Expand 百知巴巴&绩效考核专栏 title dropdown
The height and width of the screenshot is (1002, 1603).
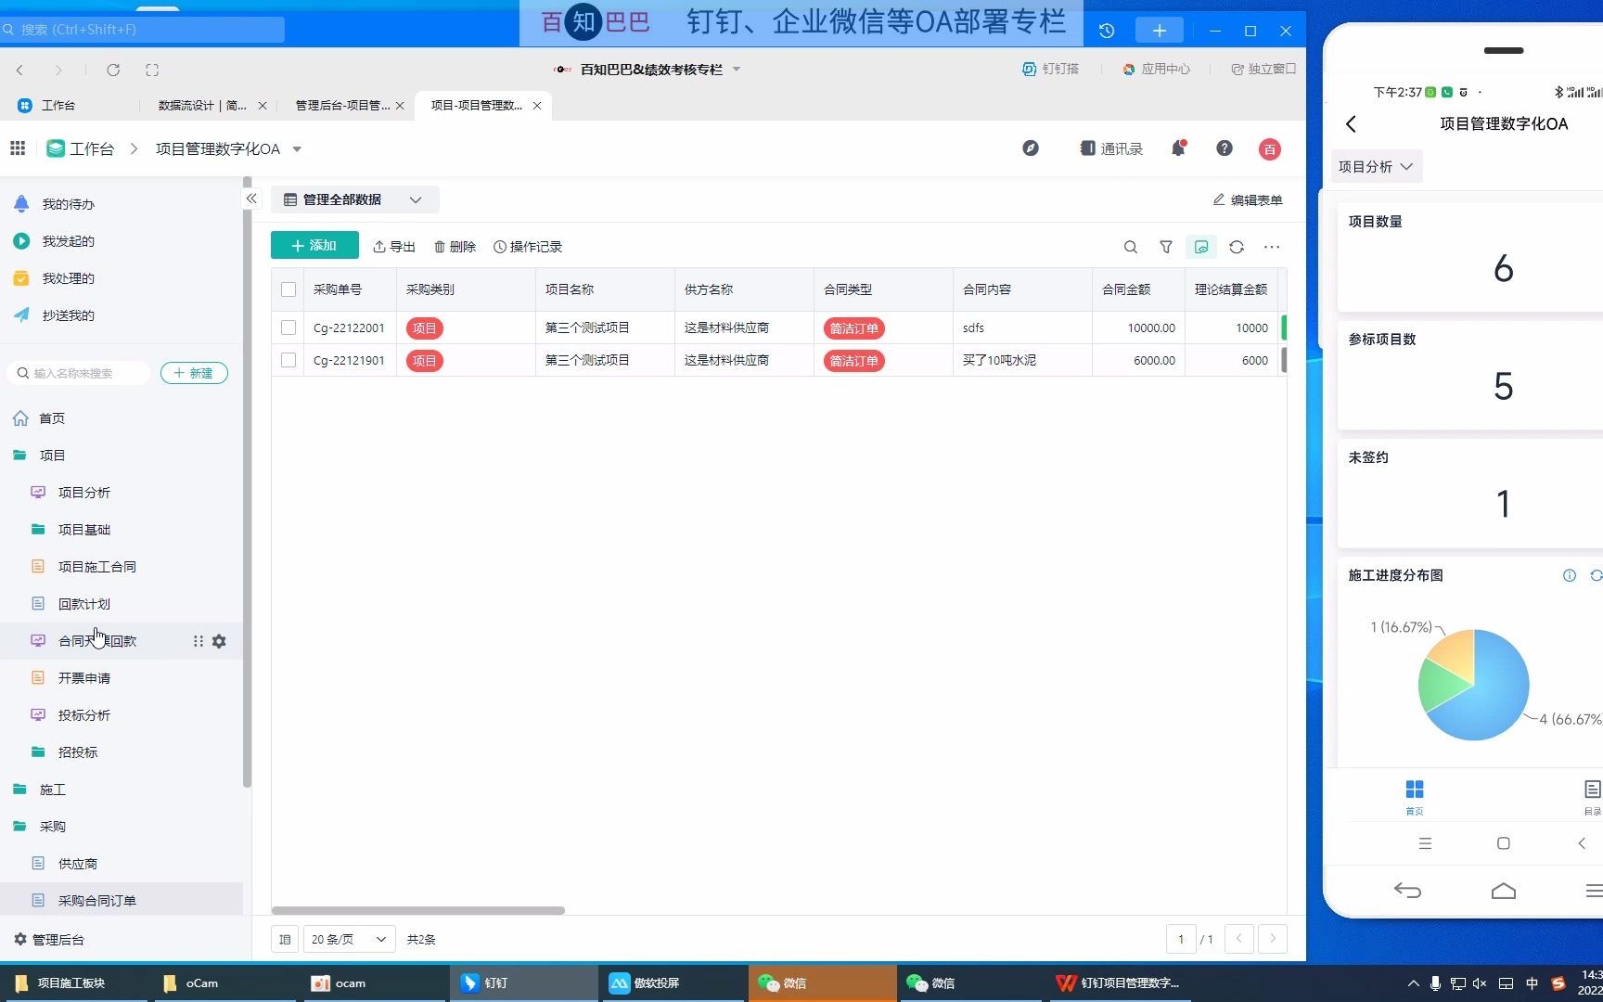(737, 69)
